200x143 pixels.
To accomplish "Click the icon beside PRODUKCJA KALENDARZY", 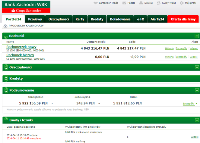I will pos(5,26).
